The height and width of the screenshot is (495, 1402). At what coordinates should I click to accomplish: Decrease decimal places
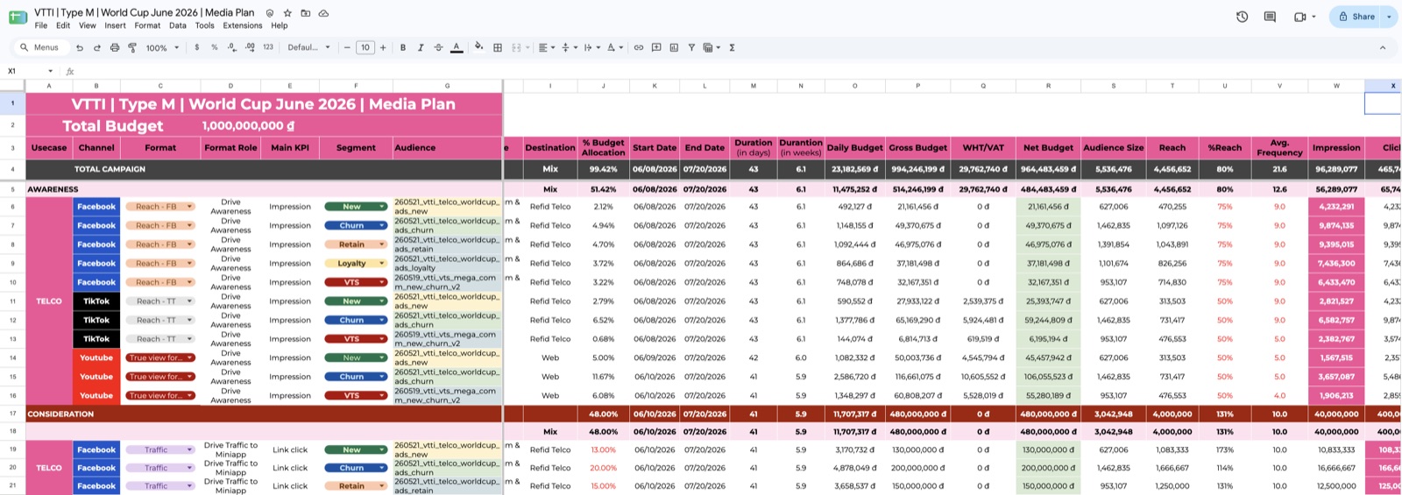(x=232, y=47)
